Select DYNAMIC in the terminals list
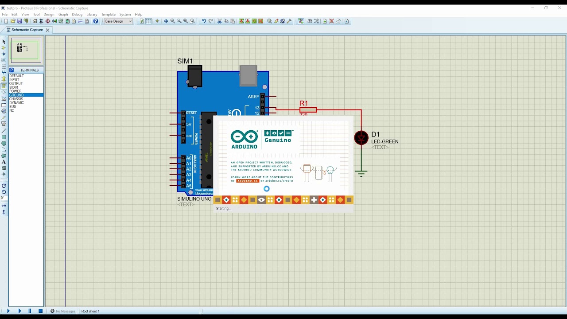Screen dimensions: 567x319 [26, 103]
